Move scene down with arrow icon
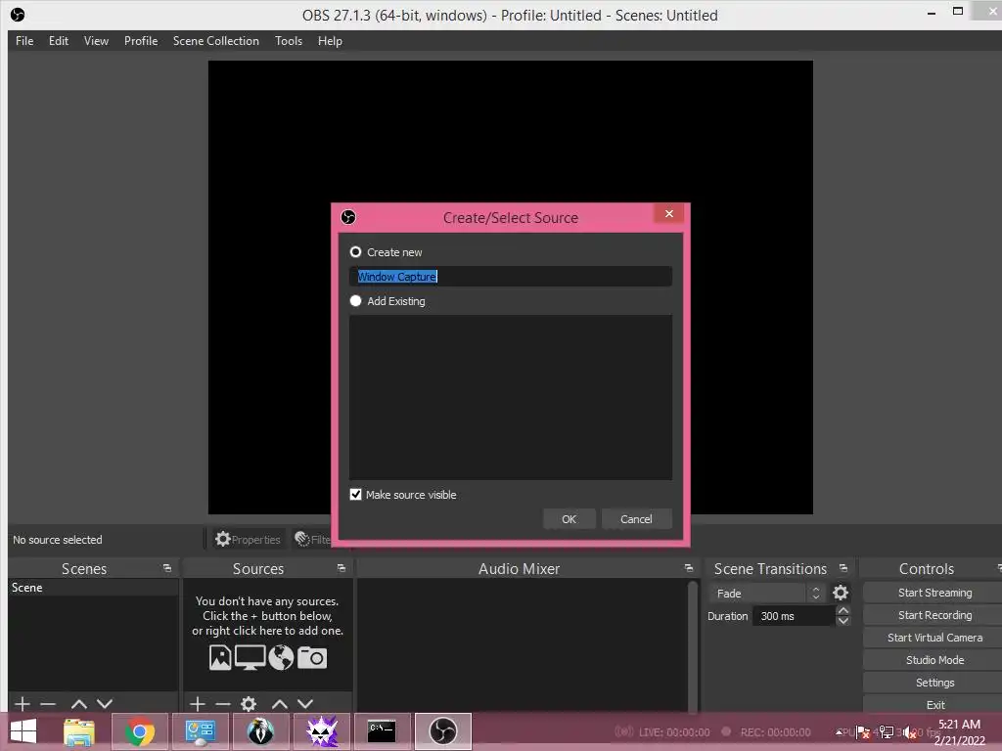 [x=105, y=704]
